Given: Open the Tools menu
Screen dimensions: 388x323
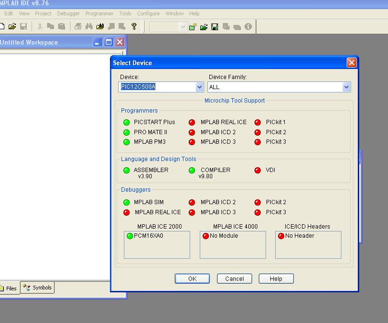Looking at the screenshot, I should coord(125,13).
